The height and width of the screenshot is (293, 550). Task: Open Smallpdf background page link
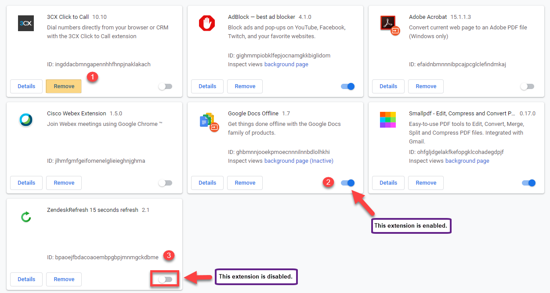pyautogui.click(x=467, y=161)
